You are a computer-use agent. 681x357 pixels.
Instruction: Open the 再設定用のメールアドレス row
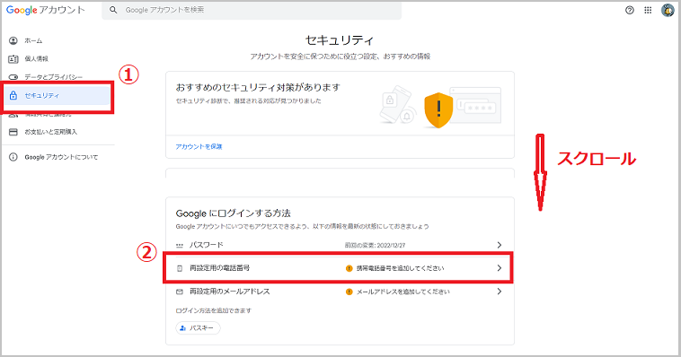point(340,292)
